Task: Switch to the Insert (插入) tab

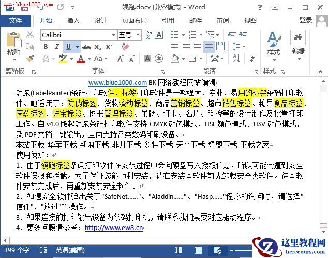Action: click(73, 21)
